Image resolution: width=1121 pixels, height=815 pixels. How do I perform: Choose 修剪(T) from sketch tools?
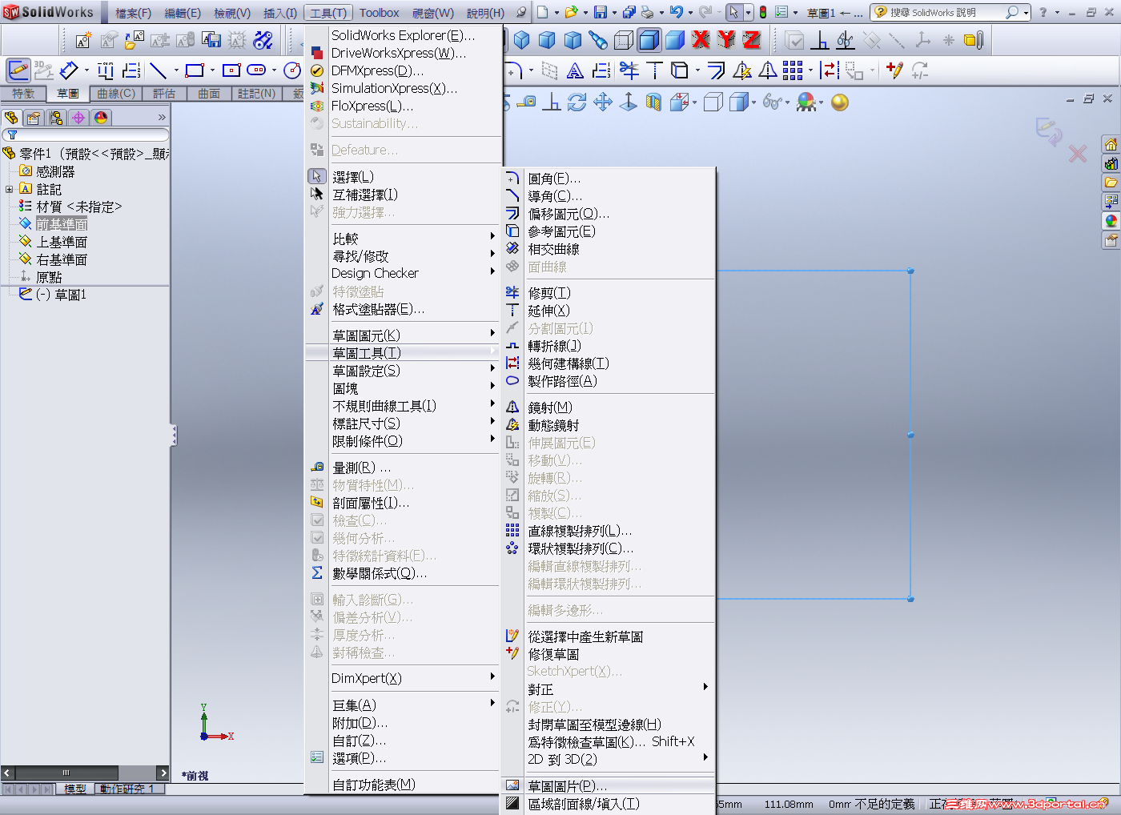click(608, 293)
